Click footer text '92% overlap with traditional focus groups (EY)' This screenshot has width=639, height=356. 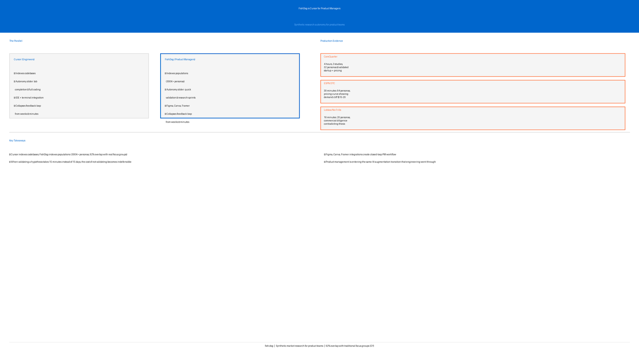pos(350,346)
